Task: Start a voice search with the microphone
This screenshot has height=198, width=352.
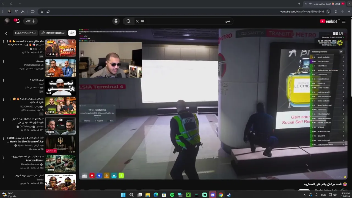Action: coord(116,21)
